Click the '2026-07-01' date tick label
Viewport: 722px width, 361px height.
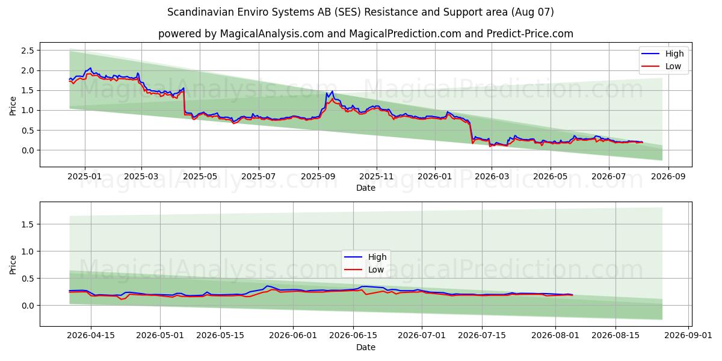pyautogui.click(x=423, y=336)
